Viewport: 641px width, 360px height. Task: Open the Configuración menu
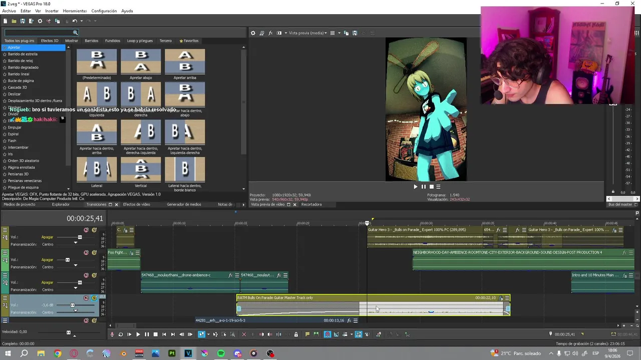click(104, 11)
